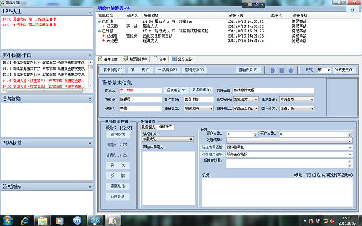Viewport: 362px width, 226px height.
Task: Click the 查看图片(P) button
Action: point(248,70)
